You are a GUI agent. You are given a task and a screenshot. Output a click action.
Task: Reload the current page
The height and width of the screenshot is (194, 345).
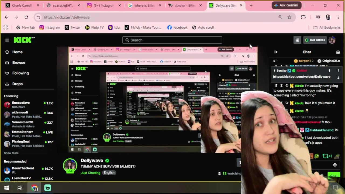[x=26, y=17]
